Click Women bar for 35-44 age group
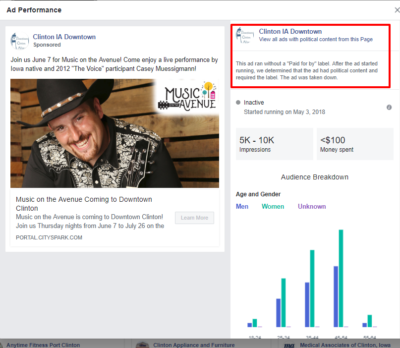The width and height of the screenshot is (400, 348). pos(312,289)
